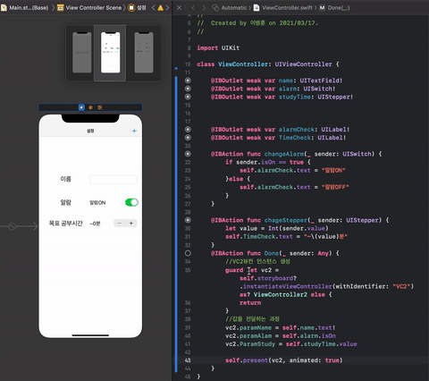Click the outlet connection circle for alarmCheck
The height and width of the screenshot is (381, 429).
tap(188, 130)
